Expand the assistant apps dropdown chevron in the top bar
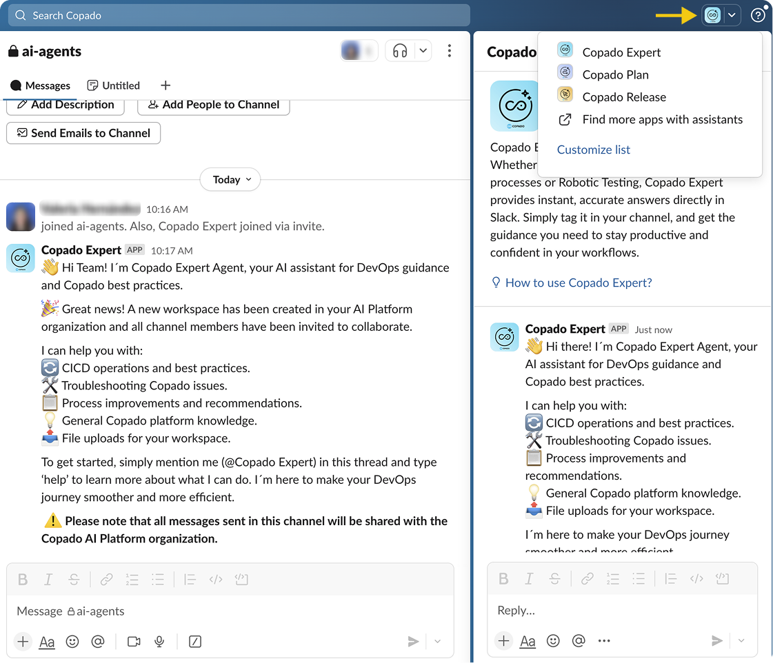This screenshot has height=663, width=773. pos(732,15)
